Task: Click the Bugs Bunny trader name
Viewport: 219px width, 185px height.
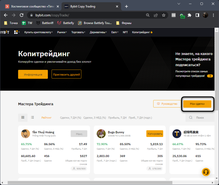Action: (116, 132)
